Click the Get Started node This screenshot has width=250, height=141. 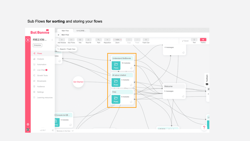pyautogui.click(x=78, y=82)
